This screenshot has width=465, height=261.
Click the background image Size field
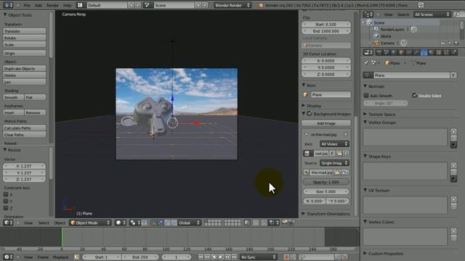[326, 191]
